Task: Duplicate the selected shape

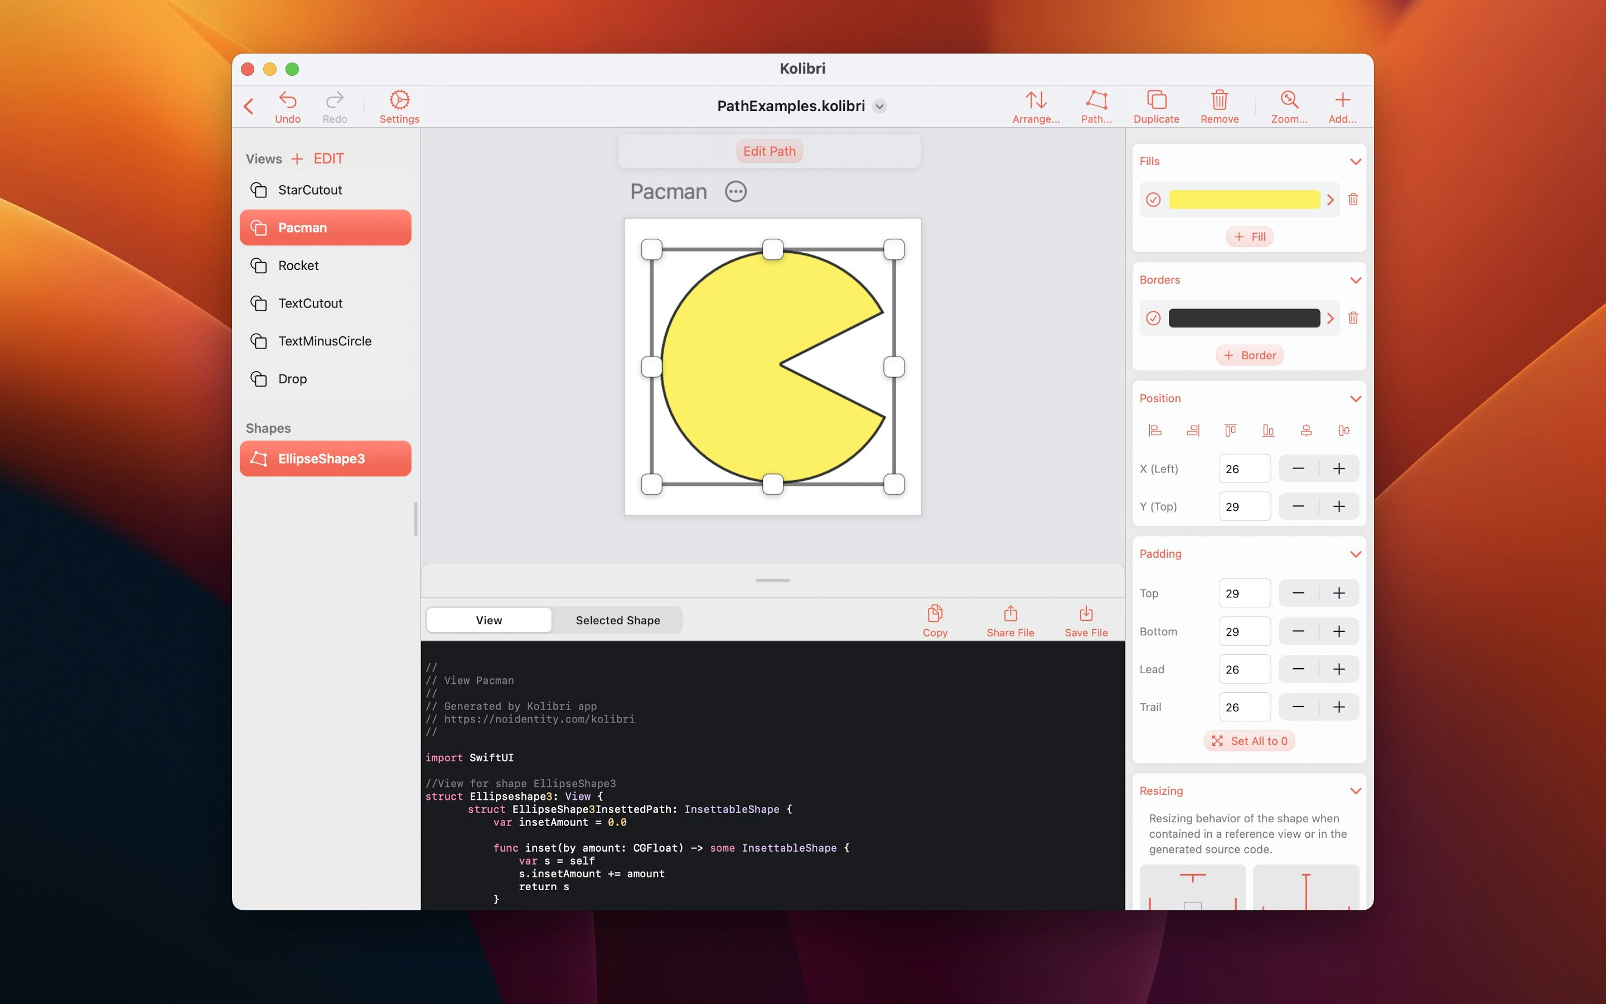Action: 1156,107
